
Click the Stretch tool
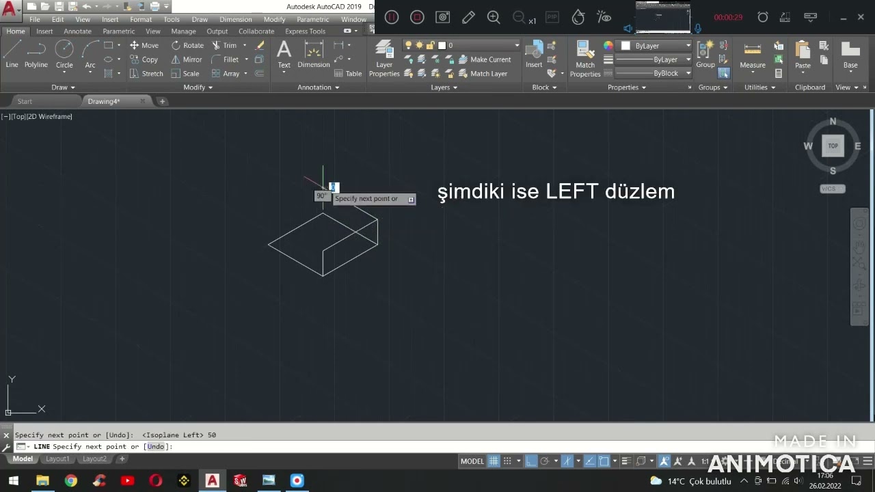pos(146,74)
